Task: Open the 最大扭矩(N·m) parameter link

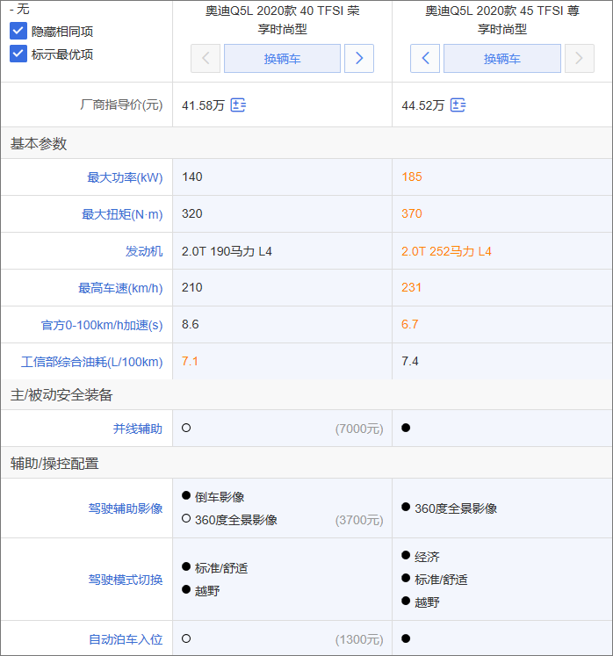Action: [x=122, y=214]
